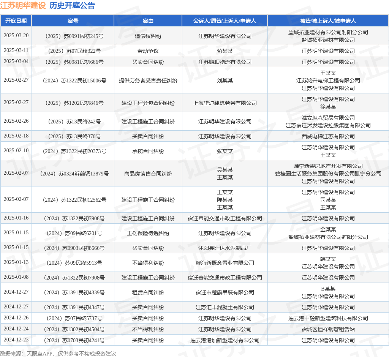Click defendant 江苏宿迁沭发建设控股集团有限公司
The height and width of the screenshot is (357, 389).
point(328,125)
